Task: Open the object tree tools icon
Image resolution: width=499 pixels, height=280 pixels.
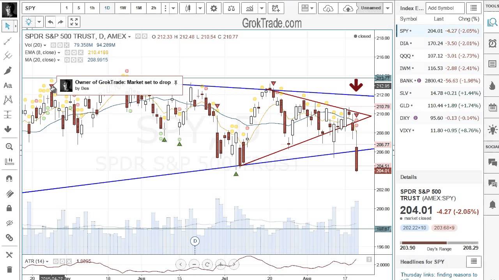Action: coord(9,255)
